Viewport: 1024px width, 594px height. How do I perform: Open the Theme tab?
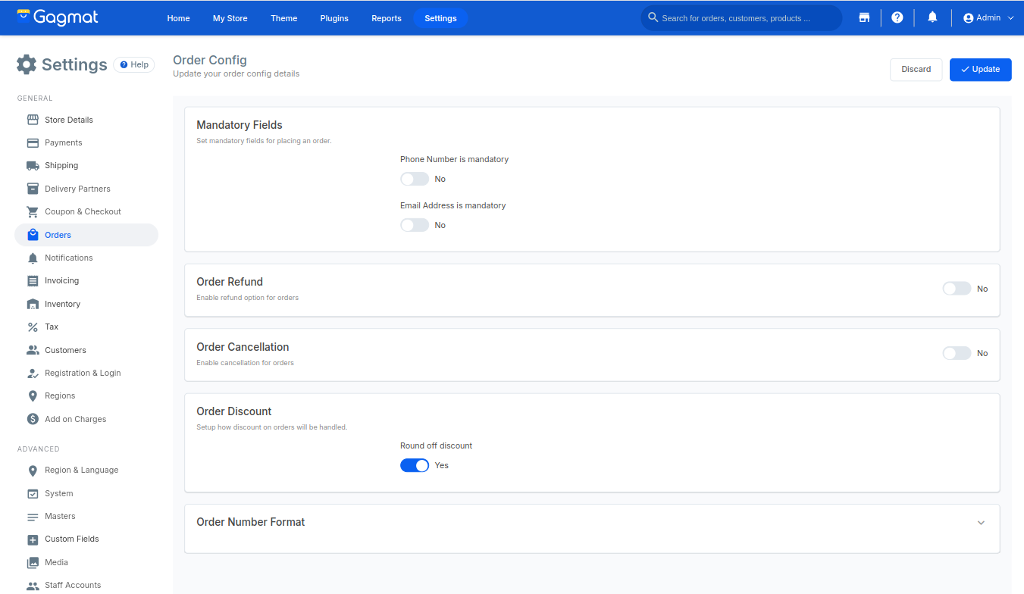pos(284,18)
